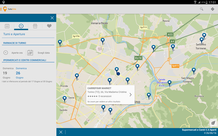Tap the TuttoCittà logo
The width and height of the screenshot is (218, 136).
coord(10,9)
